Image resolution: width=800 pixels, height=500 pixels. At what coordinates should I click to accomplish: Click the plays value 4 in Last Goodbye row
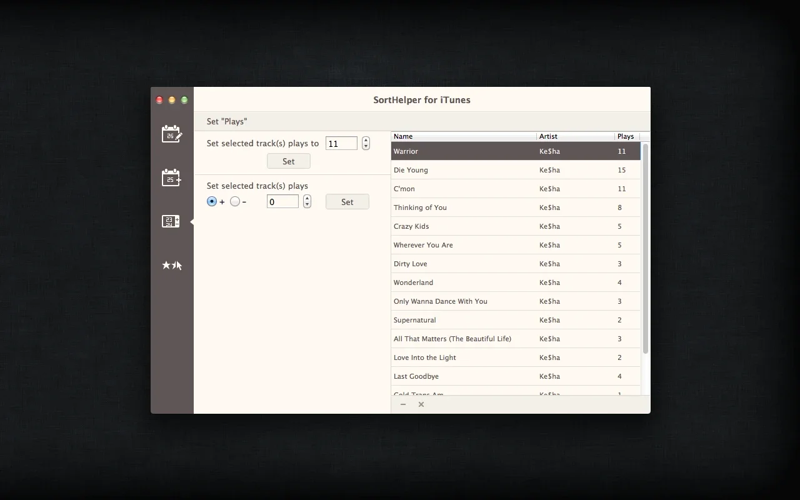tap(619, 376)
